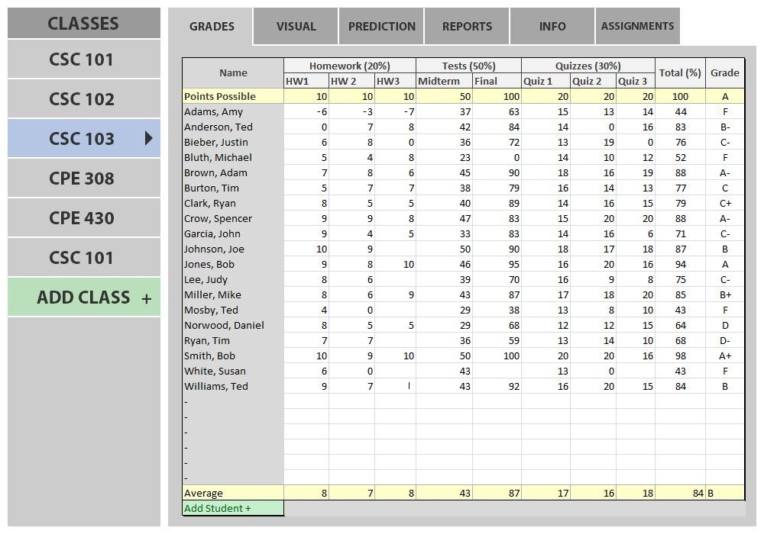Select the CSC 102 class
The image size is (764, 534).
point(82,99)
